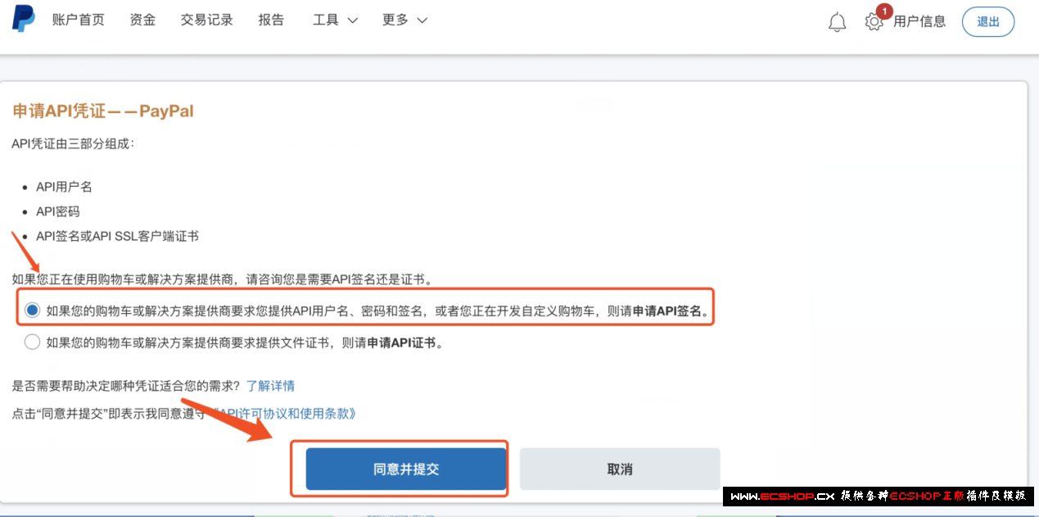The image size is (1039, 517).
Task: Click the 申请API凭证——PayPal heading
Action: click(x=103, y=111)
